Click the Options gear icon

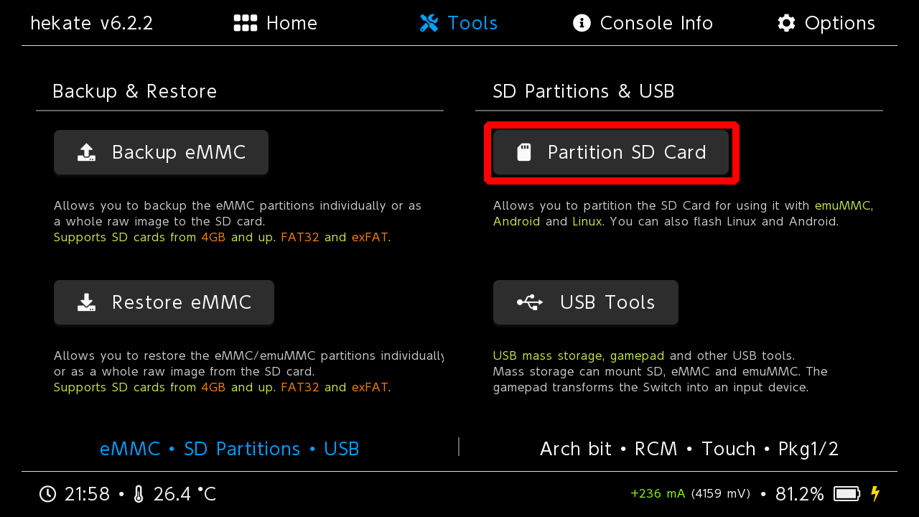click(x=786, y=23)
